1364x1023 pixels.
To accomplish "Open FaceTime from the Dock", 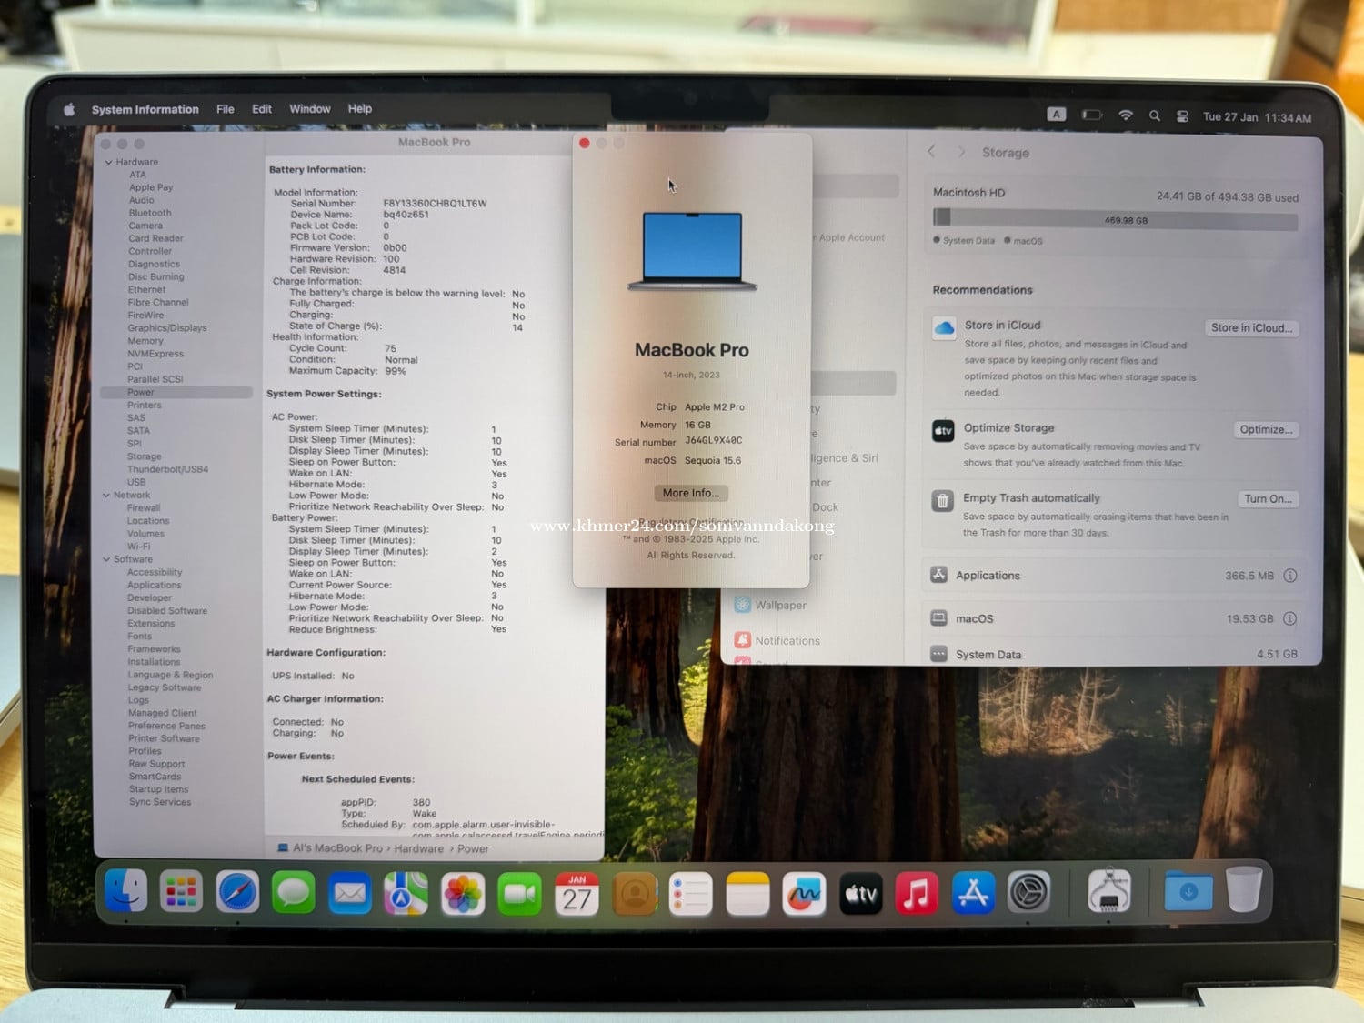I will click(x=519, y=894).
